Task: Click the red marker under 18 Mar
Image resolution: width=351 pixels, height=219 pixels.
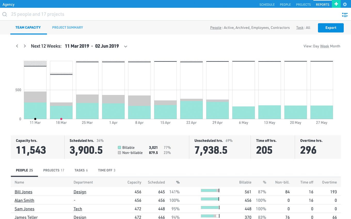Action: [61, 119]
